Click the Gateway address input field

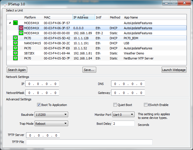[128, 93]
